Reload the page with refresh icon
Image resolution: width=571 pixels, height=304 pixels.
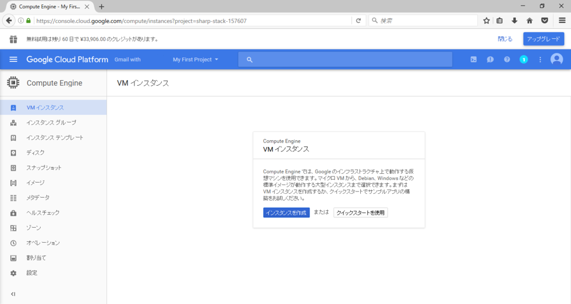click(359, 21)
